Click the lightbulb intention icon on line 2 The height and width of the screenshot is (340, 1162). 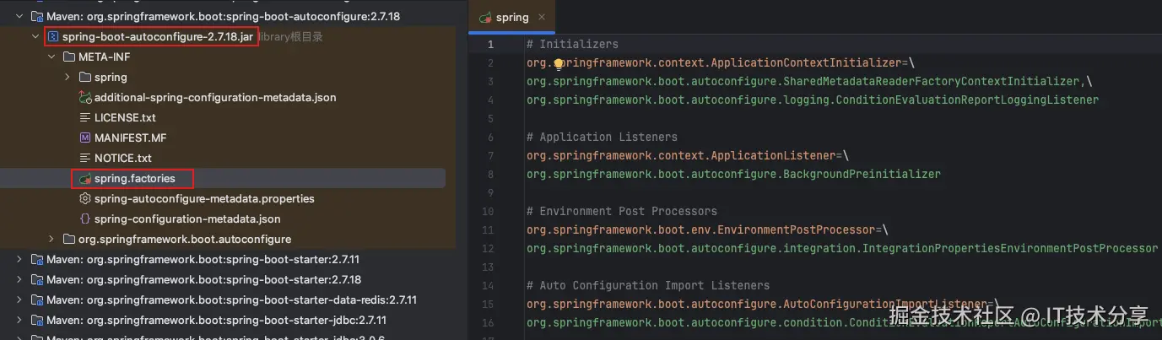point(559,63)
